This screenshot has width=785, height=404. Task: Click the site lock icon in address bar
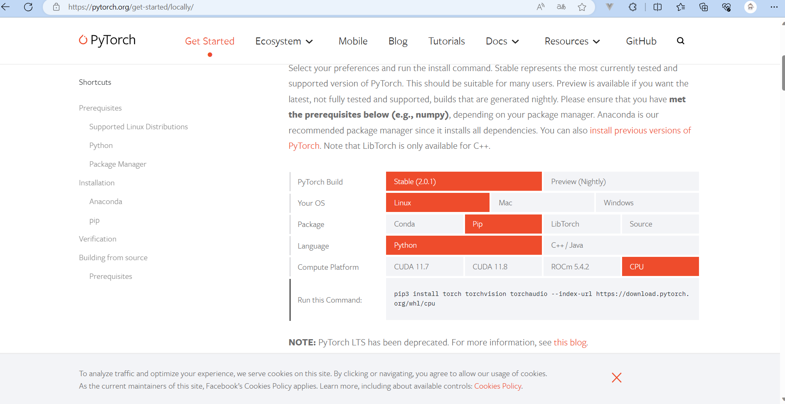point(57,7)
